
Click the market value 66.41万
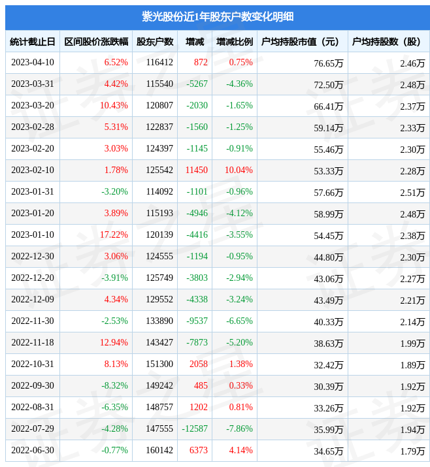[x=329, y=106]
